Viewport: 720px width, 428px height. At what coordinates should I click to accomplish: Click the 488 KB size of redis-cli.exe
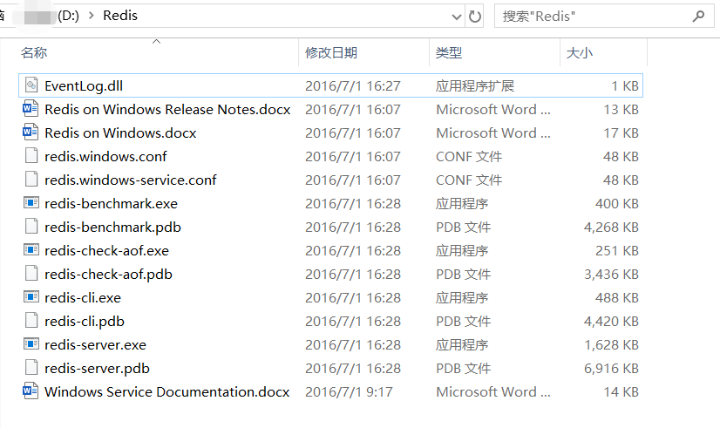[617, 297]
